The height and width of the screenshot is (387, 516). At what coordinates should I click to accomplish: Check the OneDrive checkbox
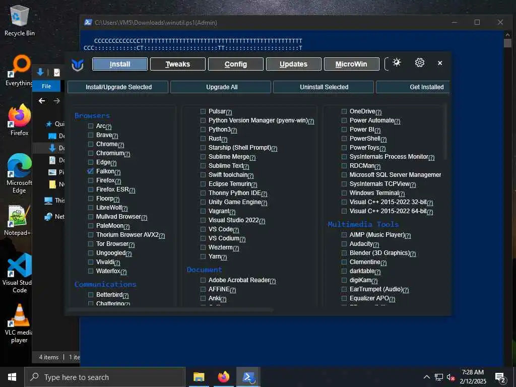click(x=344, y=111)
